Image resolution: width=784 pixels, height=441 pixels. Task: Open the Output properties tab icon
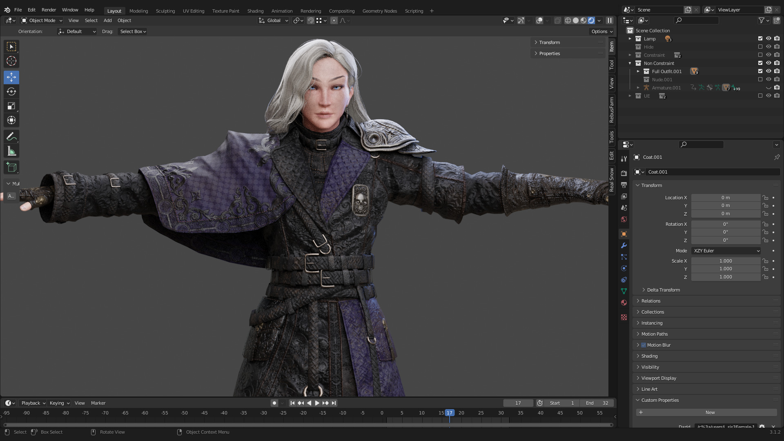[624, 185]
